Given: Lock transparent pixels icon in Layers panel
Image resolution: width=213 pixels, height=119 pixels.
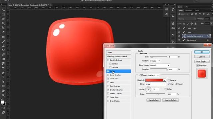Looking at the screenshot, I should pos(184,24).
